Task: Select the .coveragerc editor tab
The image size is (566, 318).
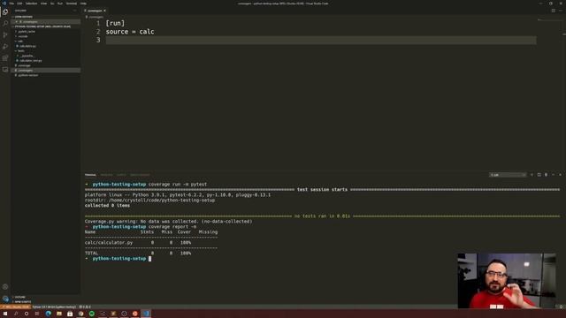Action: 96,11
